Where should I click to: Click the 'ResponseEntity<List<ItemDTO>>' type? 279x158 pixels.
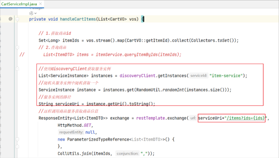(73, 118)
